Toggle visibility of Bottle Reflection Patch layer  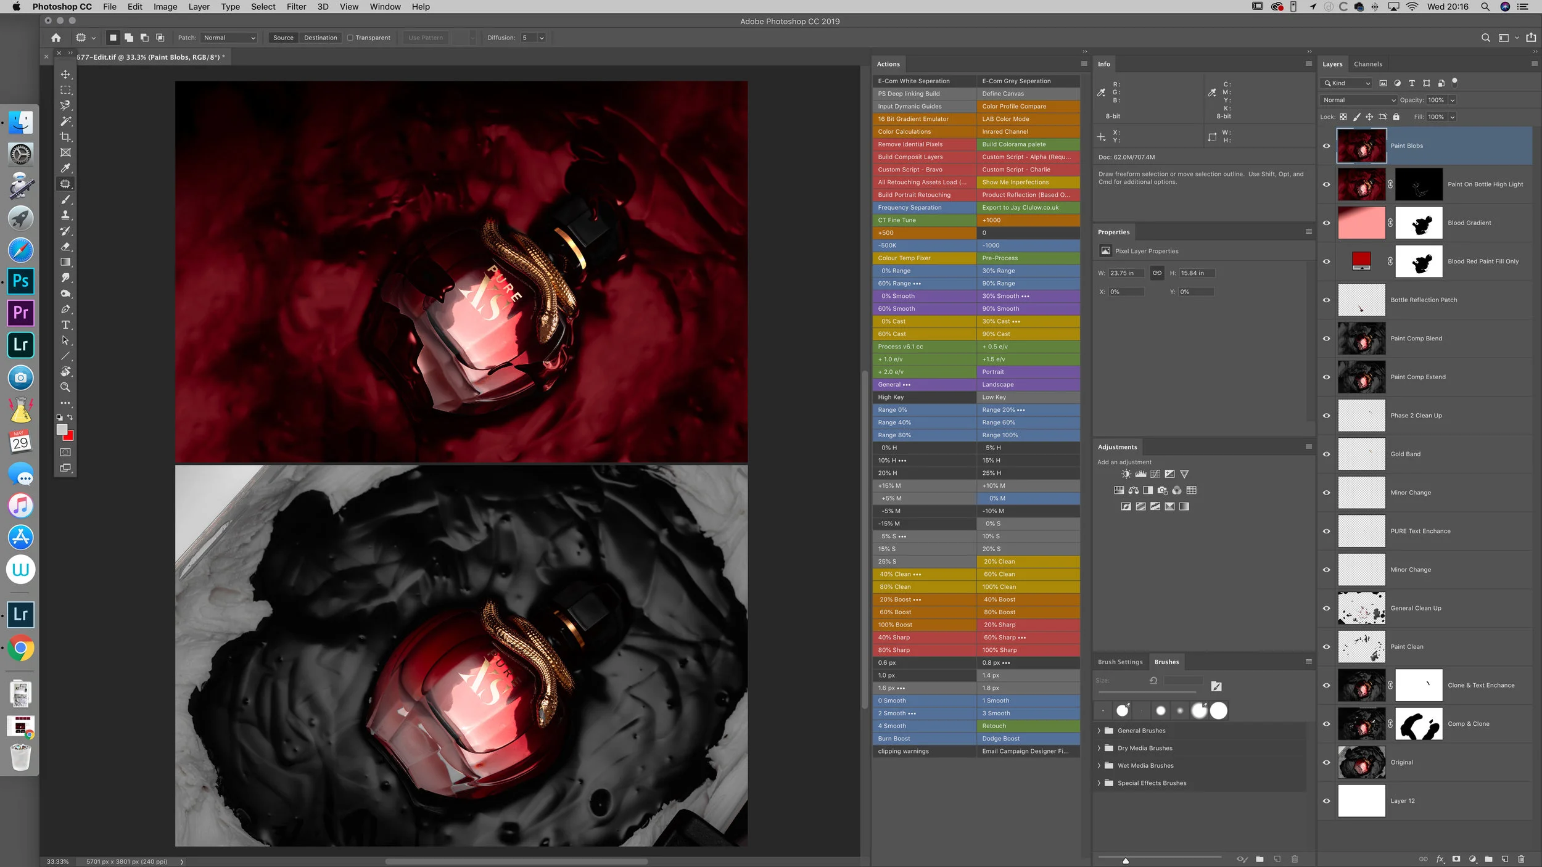[x=1327, y=300]
